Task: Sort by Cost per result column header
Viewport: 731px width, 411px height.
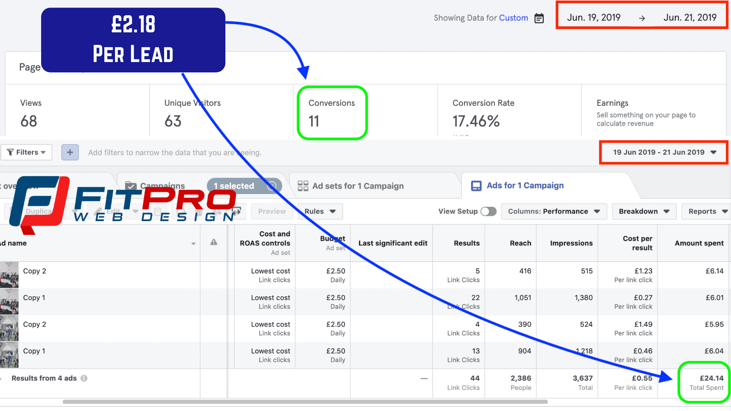Action: [637, 243]
